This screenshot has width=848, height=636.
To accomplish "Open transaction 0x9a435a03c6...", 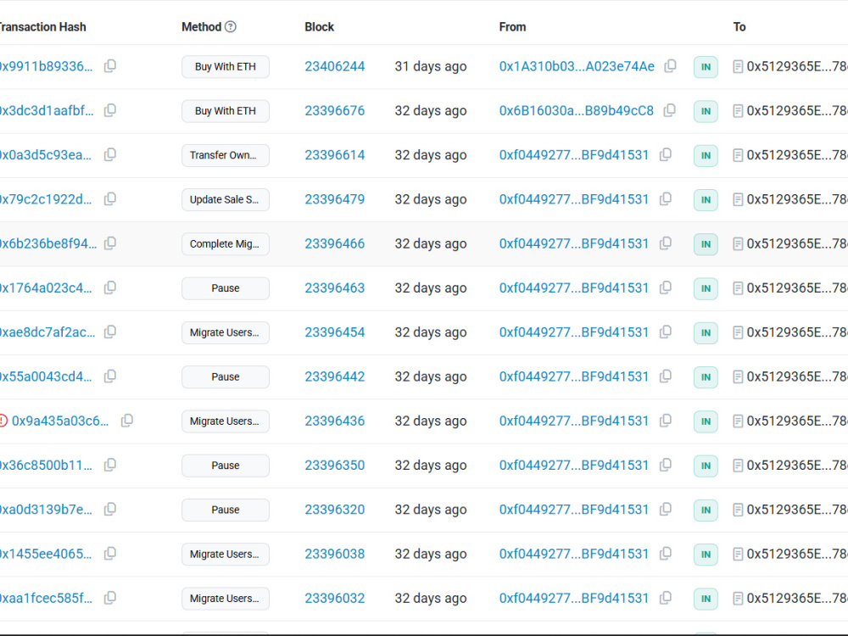I will pyautogui.click(x=60, y=421).
